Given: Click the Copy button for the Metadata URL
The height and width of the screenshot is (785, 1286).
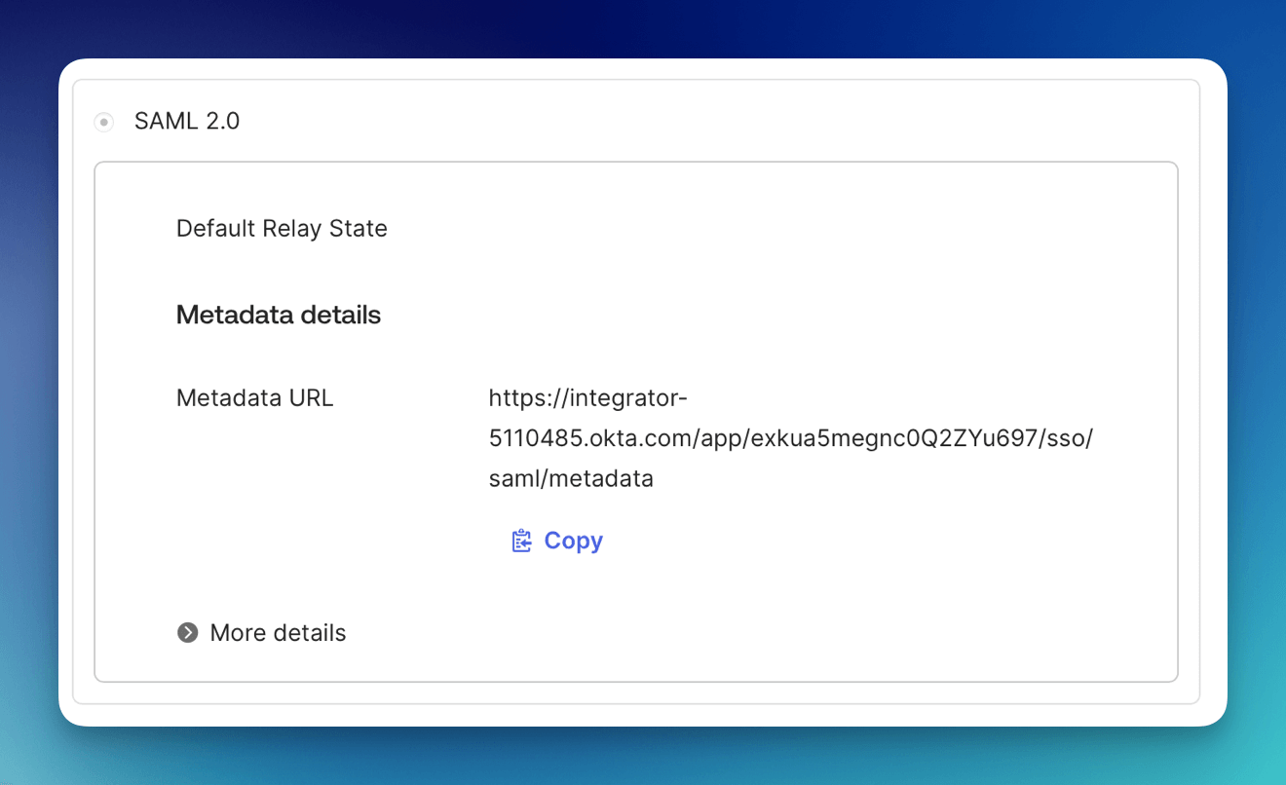Looking at the screenshot, I should coord(557,541).
